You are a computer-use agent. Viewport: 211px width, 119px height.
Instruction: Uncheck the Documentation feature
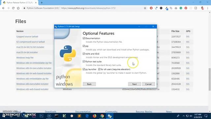click(x=84, y=38)
